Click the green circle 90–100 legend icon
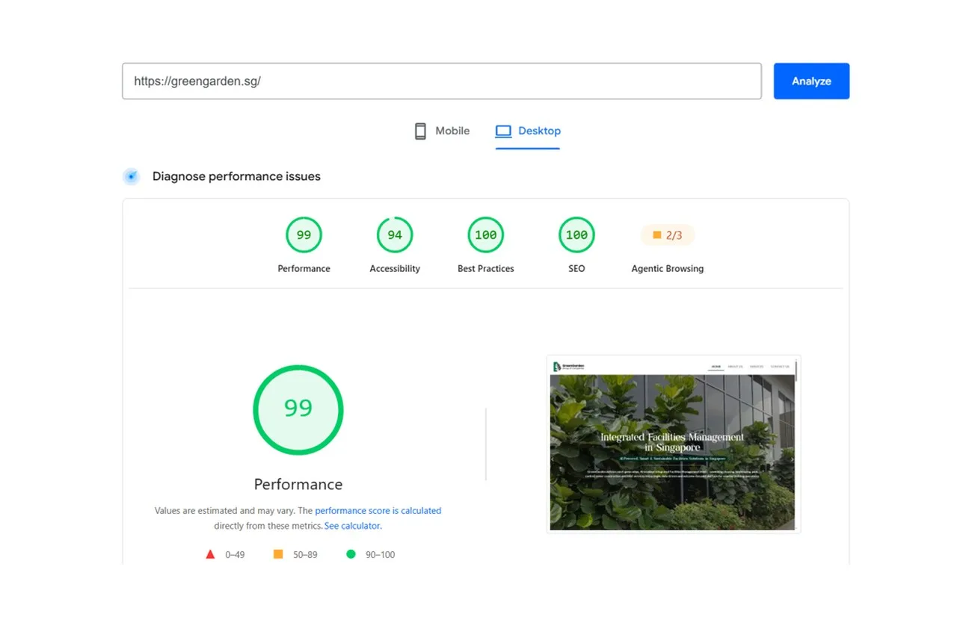The width and height of the screenshot is (972, 617). [351, 554]
